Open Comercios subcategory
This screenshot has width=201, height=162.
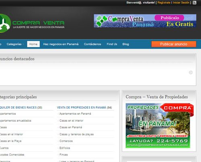coord(66,141)
